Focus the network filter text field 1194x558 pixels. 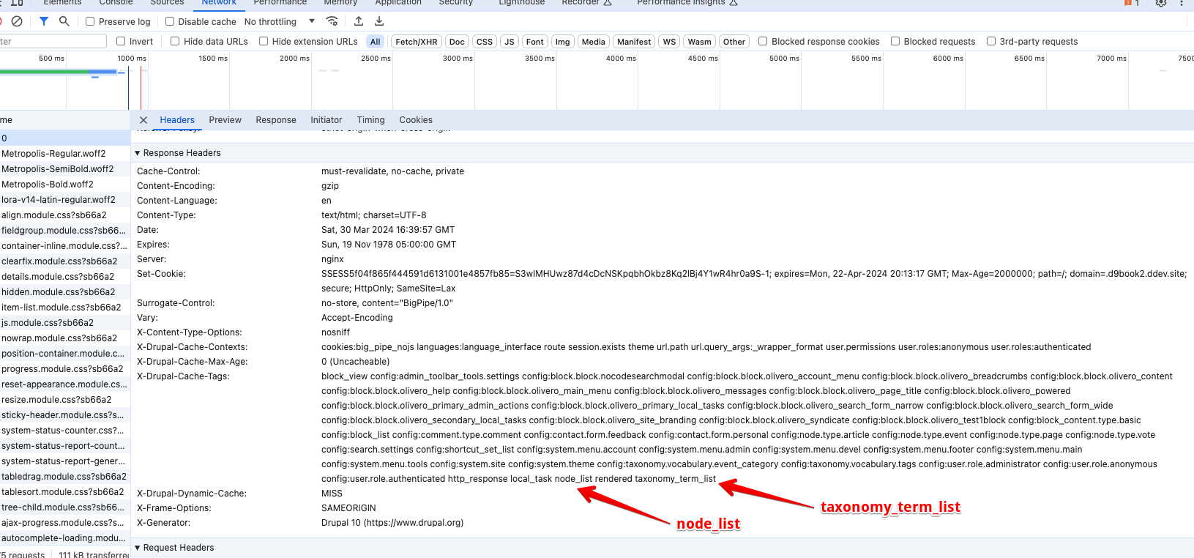(x=53, y=42)
